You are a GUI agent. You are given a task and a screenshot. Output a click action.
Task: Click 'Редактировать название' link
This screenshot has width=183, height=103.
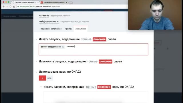point(61,16)
